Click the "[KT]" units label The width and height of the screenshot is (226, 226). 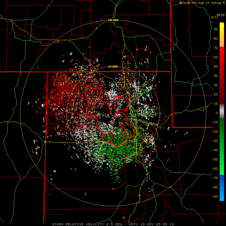[214, 17]
